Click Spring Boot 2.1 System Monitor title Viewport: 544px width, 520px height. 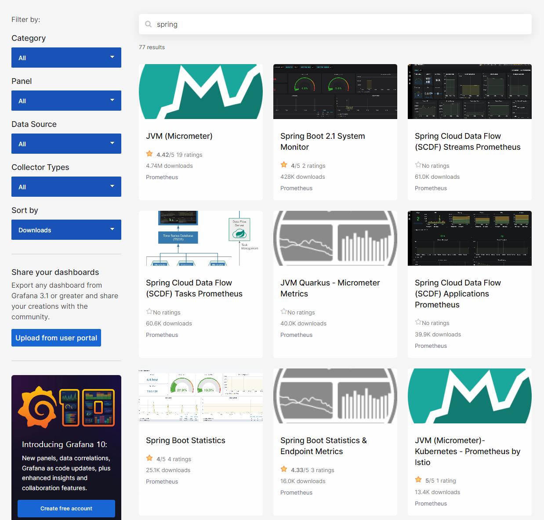click(323, 141)
